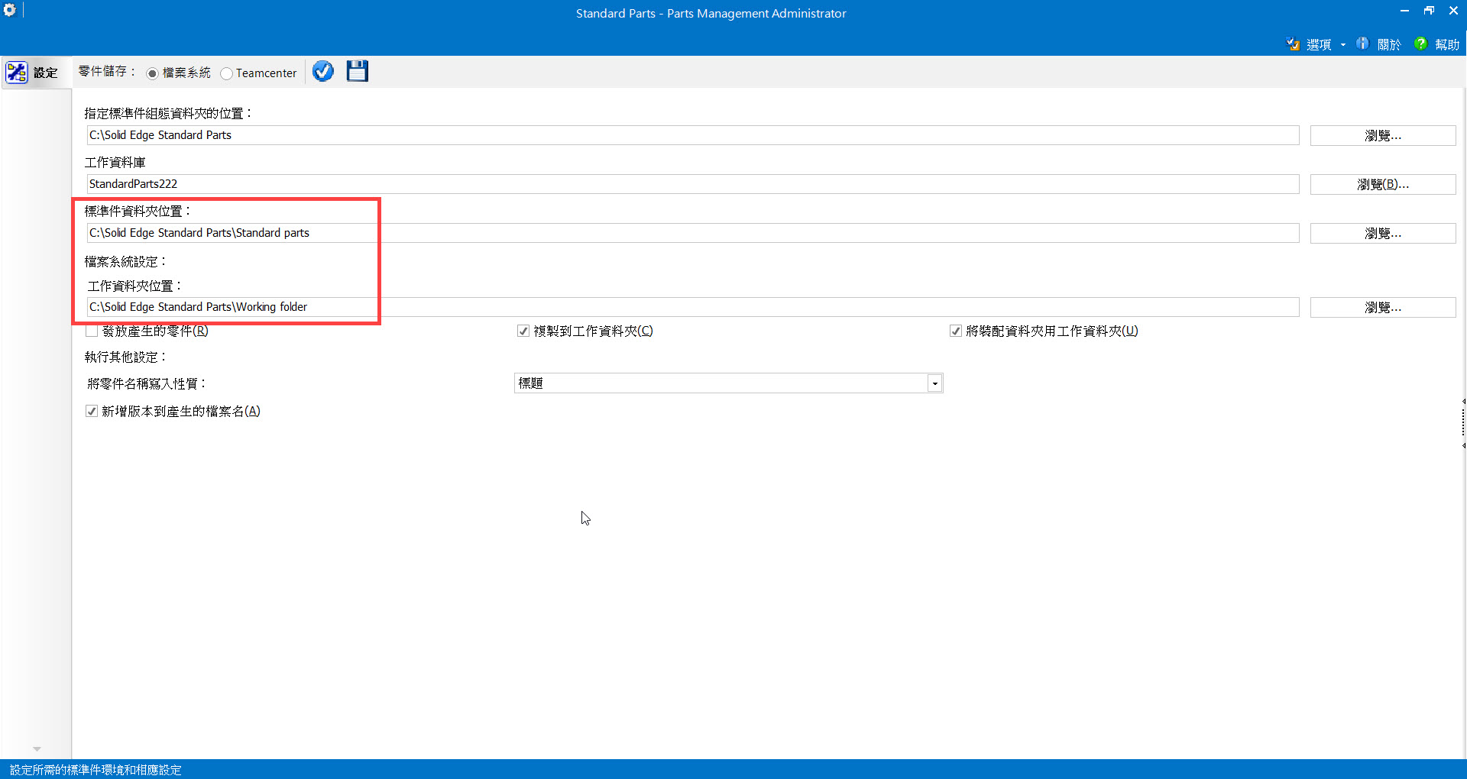1467x779 pixels.
Task: Toggle 複製到工作資料夾(C) checkbox
Action: click(523, 331)
